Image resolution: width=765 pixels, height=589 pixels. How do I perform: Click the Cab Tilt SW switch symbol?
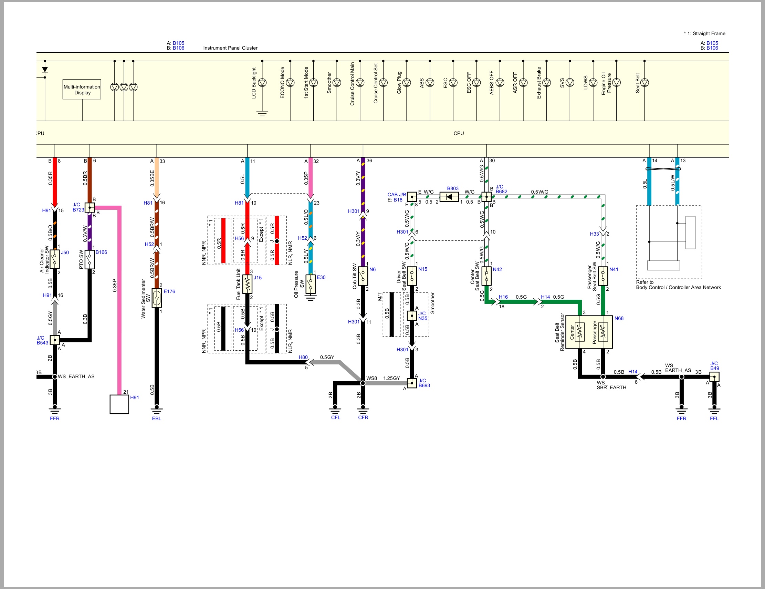pyautogui.click(x=363, y=276)
